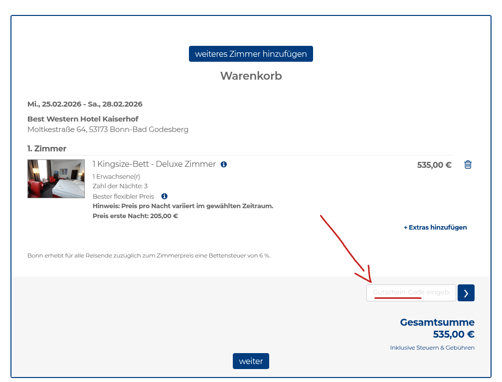Click the room price 535,00 € beside trash
Screen dimensions: 502x382
434,165
